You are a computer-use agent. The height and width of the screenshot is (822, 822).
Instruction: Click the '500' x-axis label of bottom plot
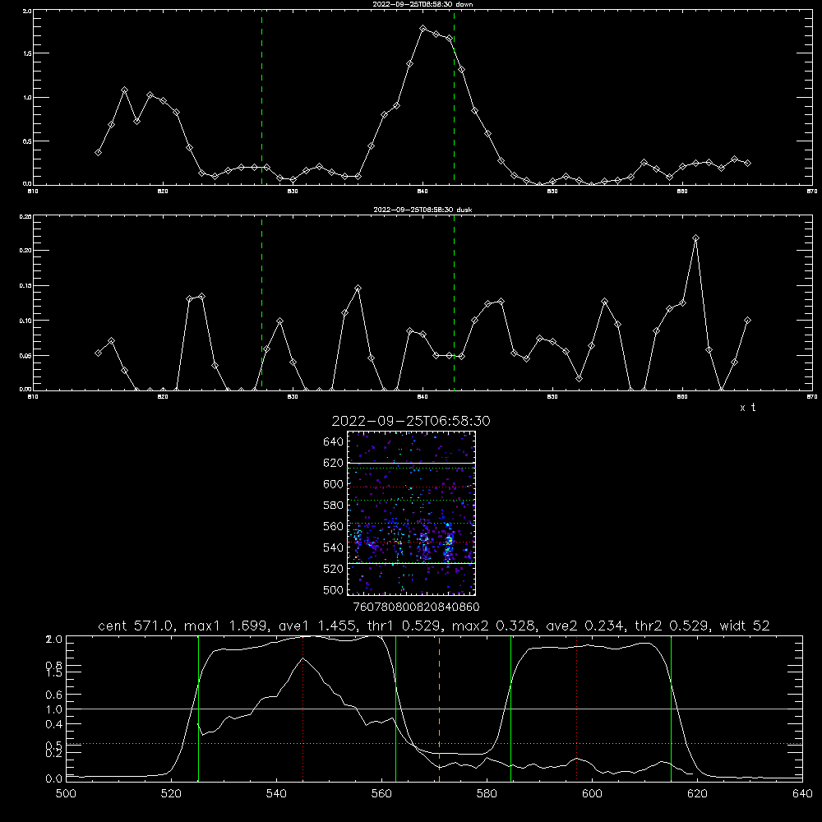coord(66,794)
